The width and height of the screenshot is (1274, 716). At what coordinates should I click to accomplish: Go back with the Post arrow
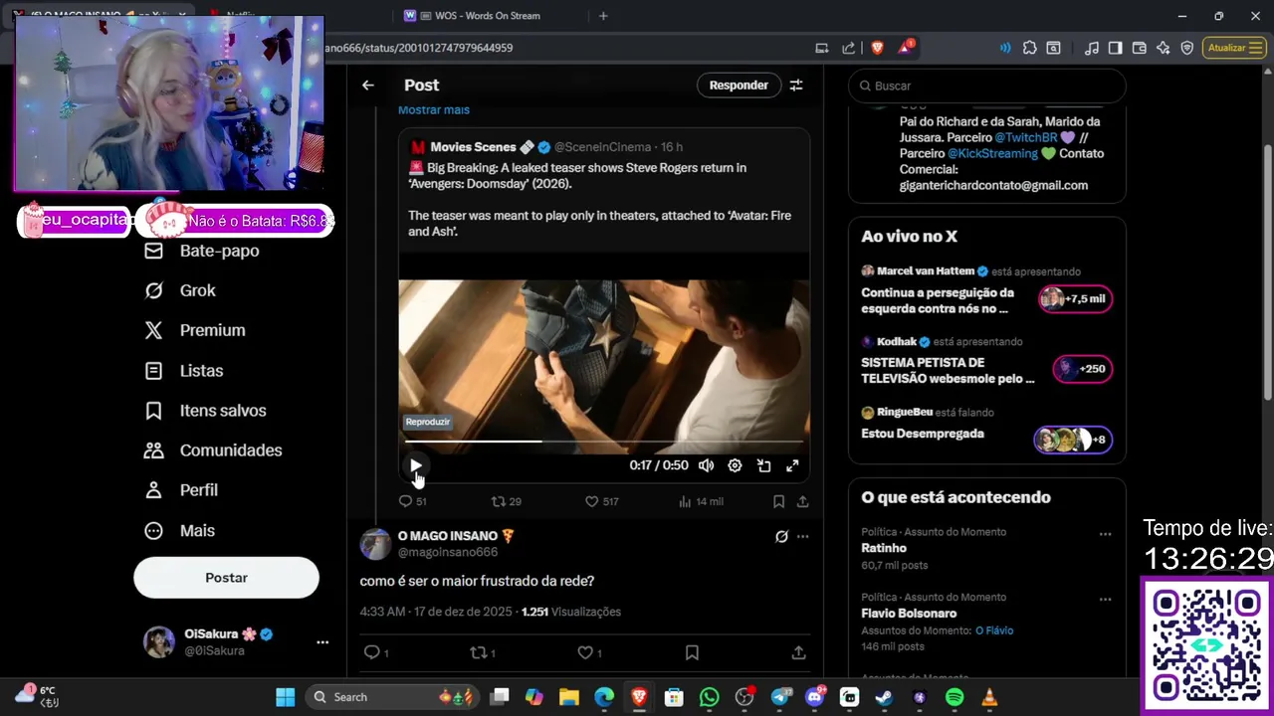tap(368, 86)
